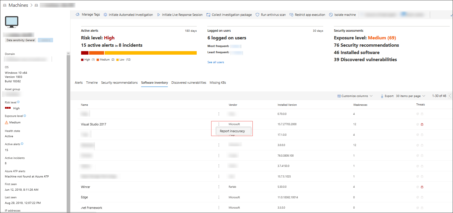
Task: Open three-dot menu for version 3.0.0.0 row
Action: (x=219, y=145)
